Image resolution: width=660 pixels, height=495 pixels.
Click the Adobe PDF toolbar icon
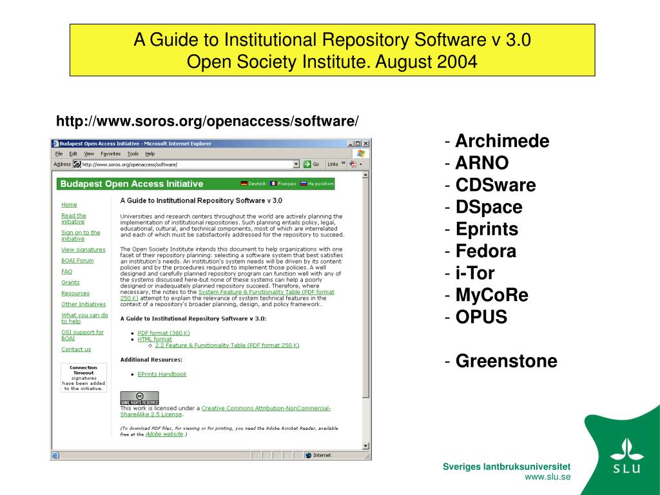(x=353, y=164)
